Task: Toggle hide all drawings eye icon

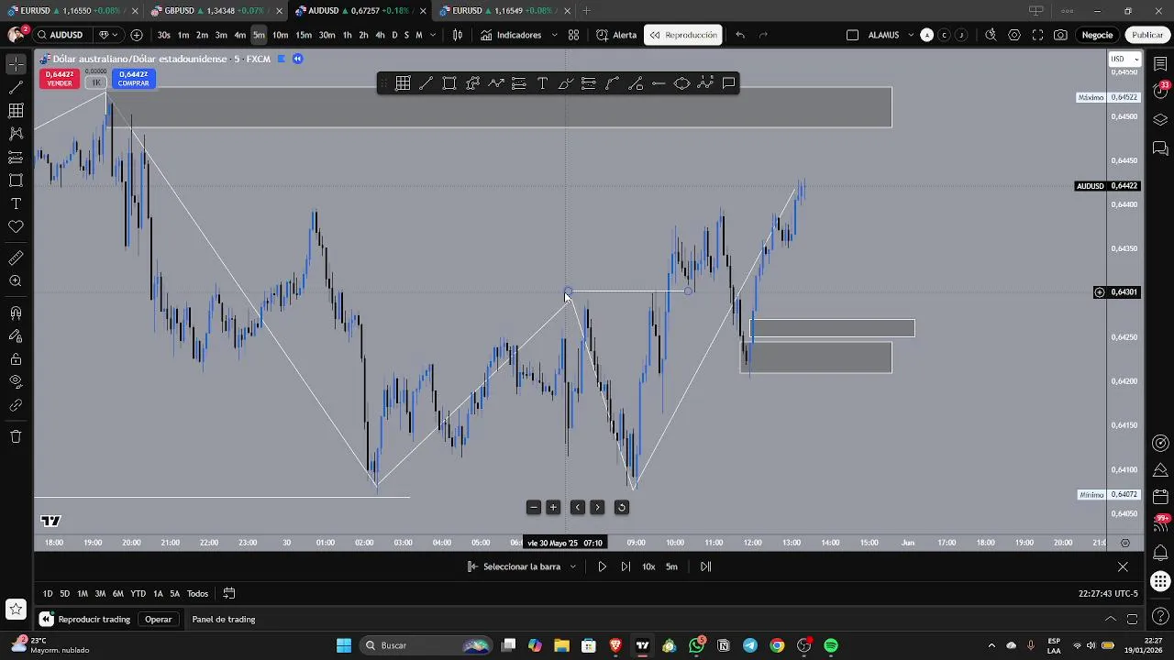Action: coord(16,381)
